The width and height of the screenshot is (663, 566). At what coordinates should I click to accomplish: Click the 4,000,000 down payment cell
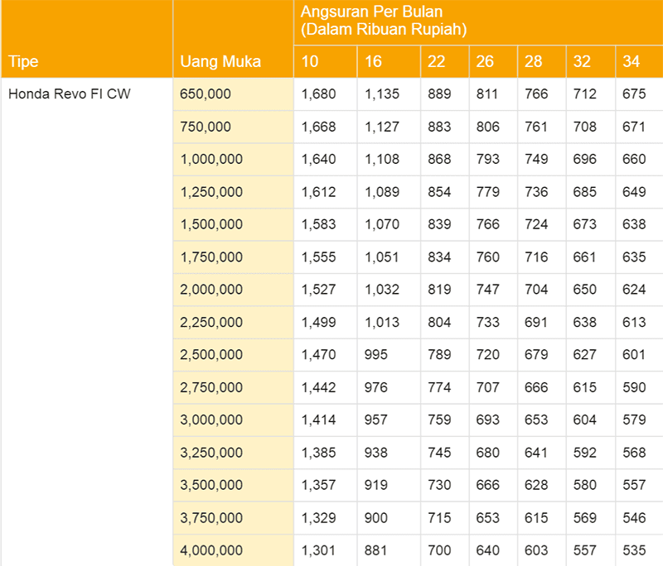(x=211, y=550)
